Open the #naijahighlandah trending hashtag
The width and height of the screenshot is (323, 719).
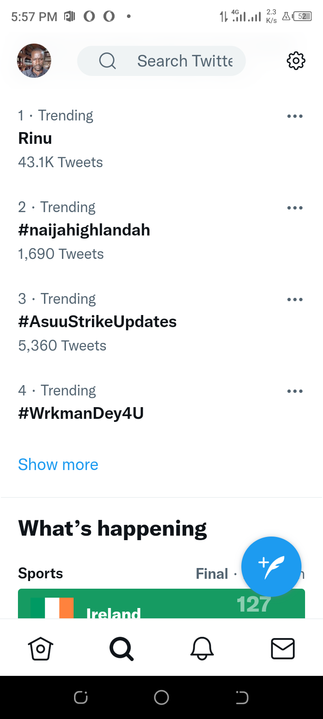point(84,230)
